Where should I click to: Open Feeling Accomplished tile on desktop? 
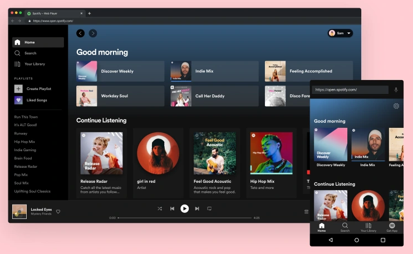pyautogui.click(x=309, y=71)
